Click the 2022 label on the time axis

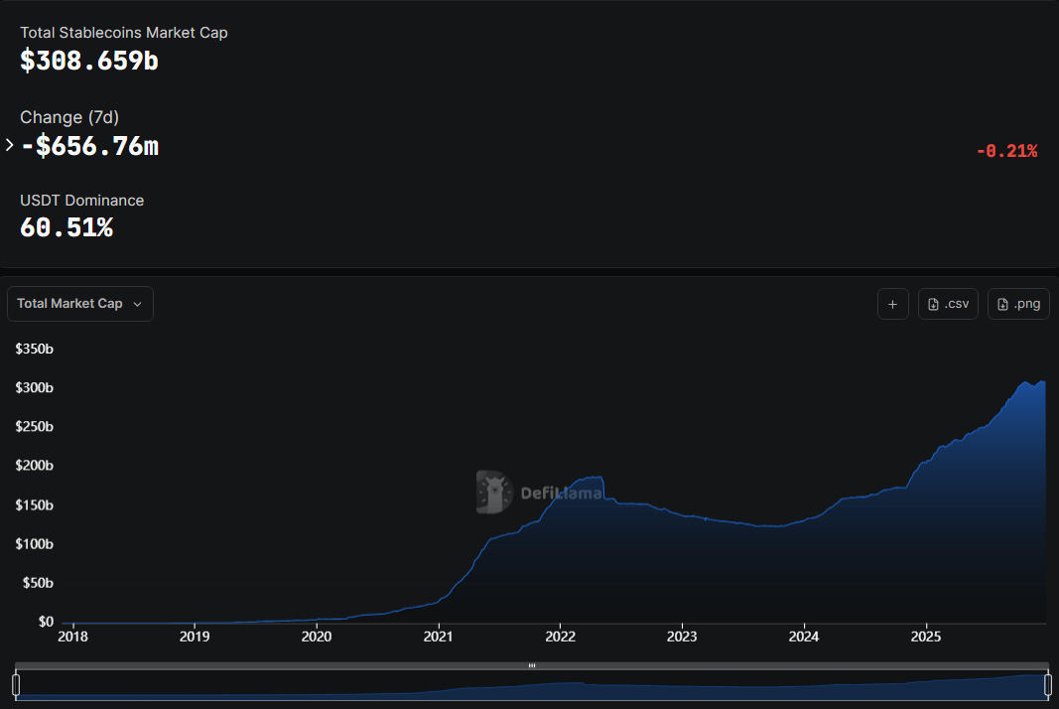point(561,636)
